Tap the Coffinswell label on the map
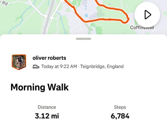Image resolution: width=167 pixels, height=125 pixels. (142, 28)
